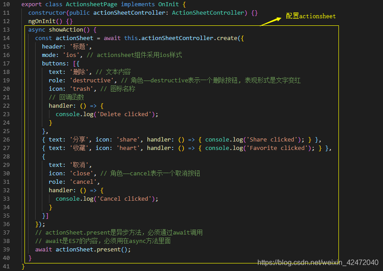Click the 'ios' mode value
The image size is (383, 271).
(70, 55)
